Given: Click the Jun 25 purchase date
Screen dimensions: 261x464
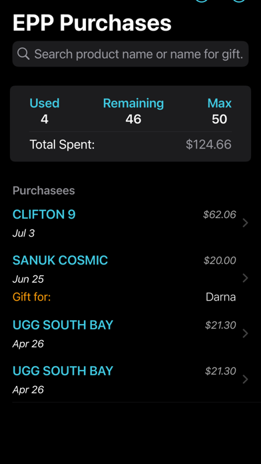Looking at the screenshot, I should coord(28,279).
